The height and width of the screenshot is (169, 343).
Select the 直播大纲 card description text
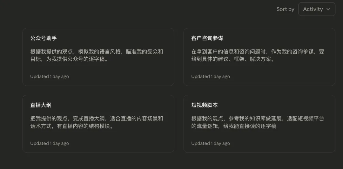coord(97,122)
